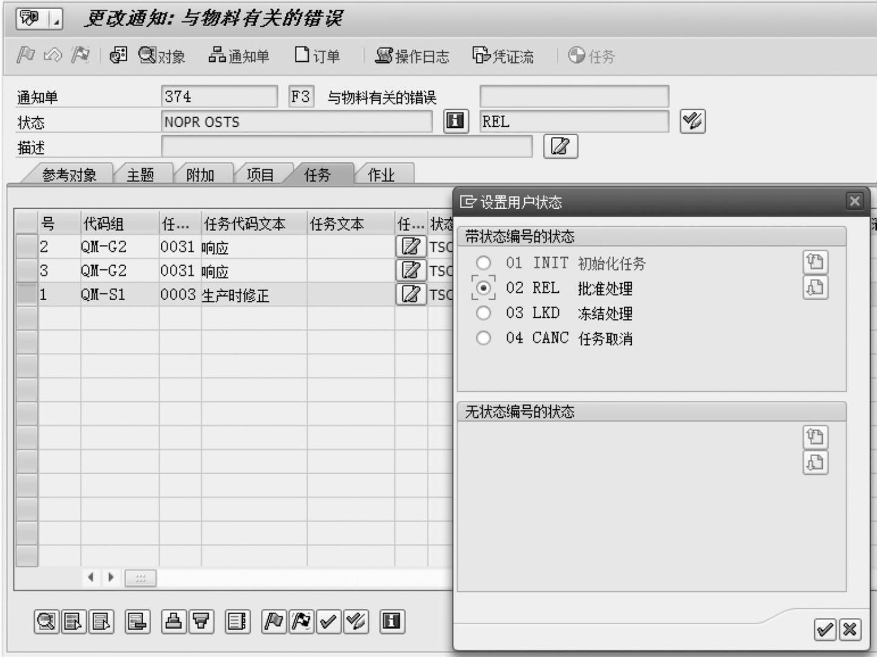This screenshot has width=878, height=658.
Task: Select the row selector for task number 3
Action: tap(27, 270)
